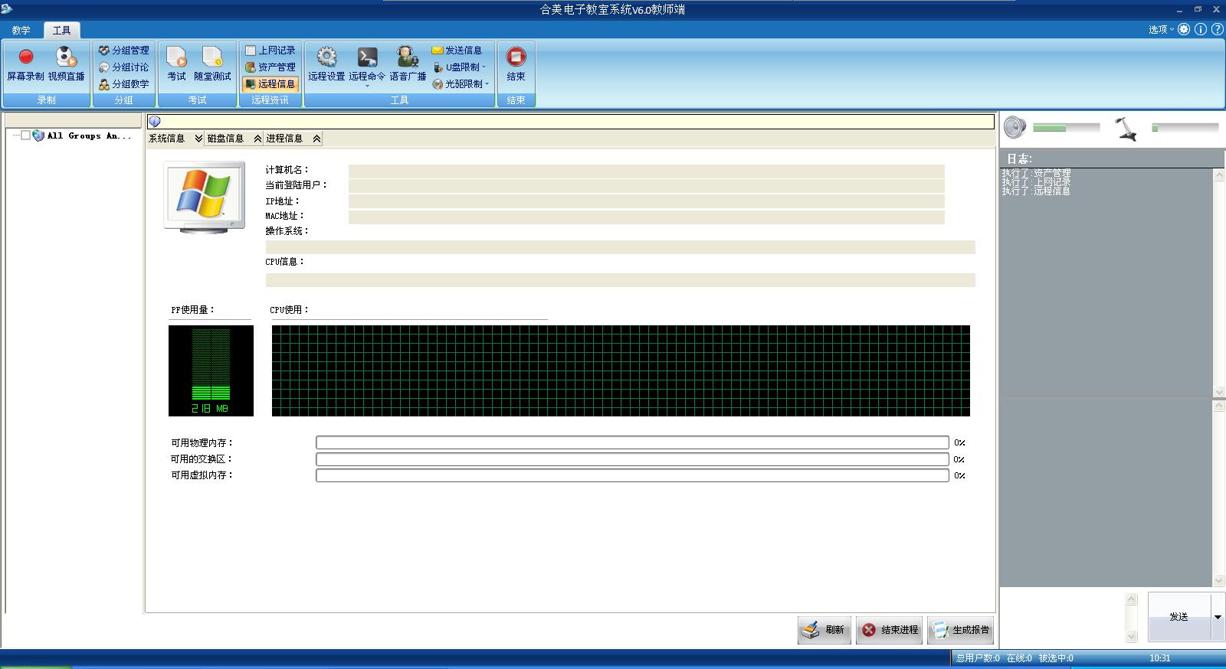Expand the 系统信息 section chevron

point(198,139)
